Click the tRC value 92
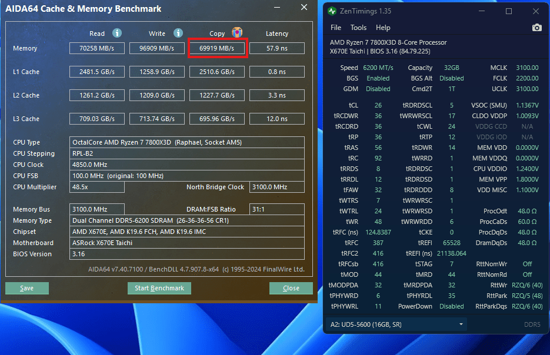550x355 pixels. [378, 158]
